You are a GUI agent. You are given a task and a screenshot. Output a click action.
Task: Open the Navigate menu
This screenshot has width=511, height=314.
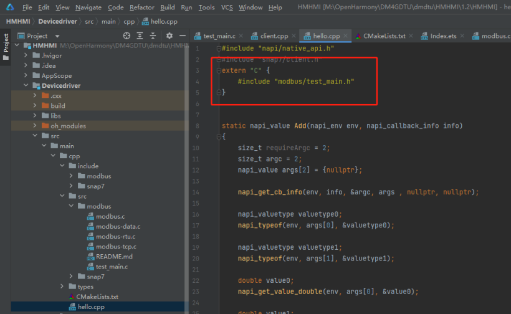[x=88, y=7]
